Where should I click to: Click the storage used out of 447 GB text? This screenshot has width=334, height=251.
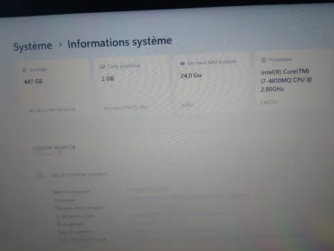point(52,110)
